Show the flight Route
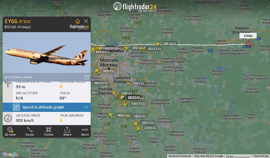 point(30,131)
